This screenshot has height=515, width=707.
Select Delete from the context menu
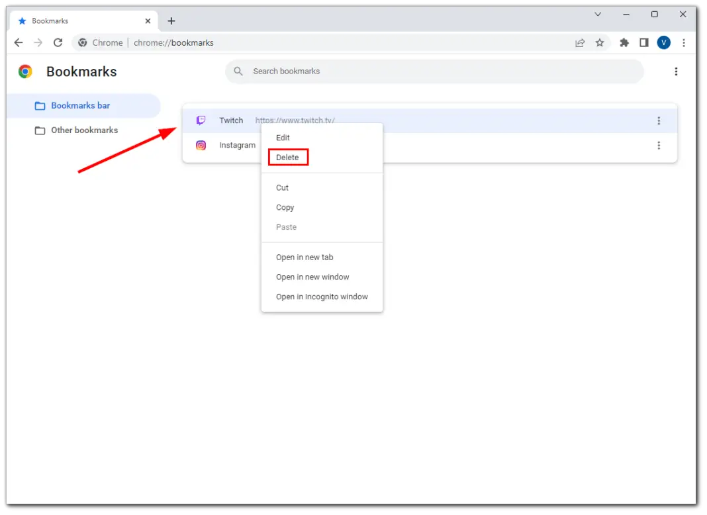(x=287, y=157)
